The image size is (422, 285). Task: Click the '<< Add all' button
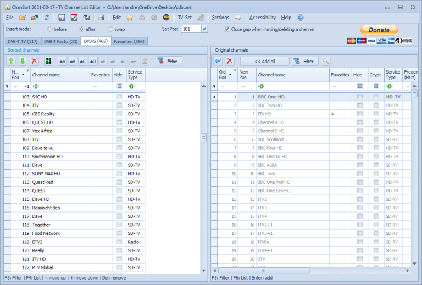pyautogui.click(x=264, y=61)
